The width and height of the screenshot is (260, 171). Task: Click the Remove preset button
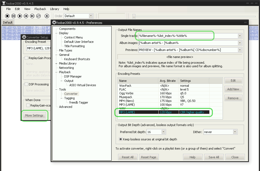(233, 98)
